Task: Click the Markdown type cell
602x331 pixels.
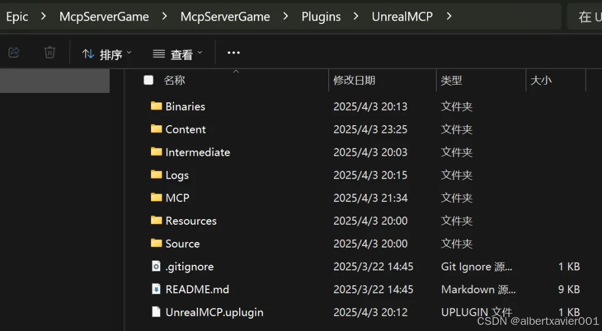Action: click(x=478, y=290)
